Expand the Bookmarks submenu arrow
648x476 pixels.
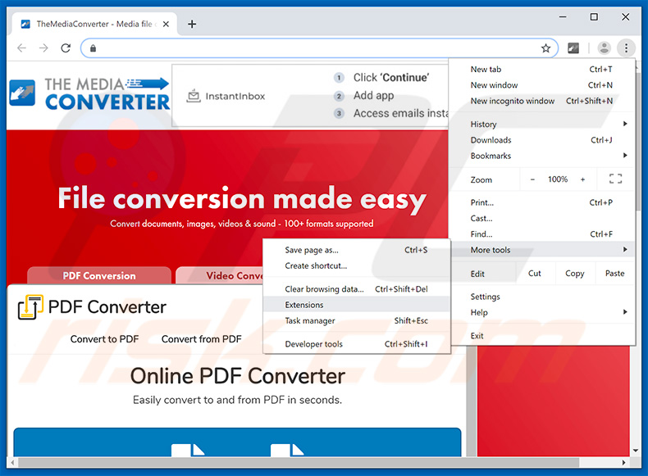click(x=625, y=155)
